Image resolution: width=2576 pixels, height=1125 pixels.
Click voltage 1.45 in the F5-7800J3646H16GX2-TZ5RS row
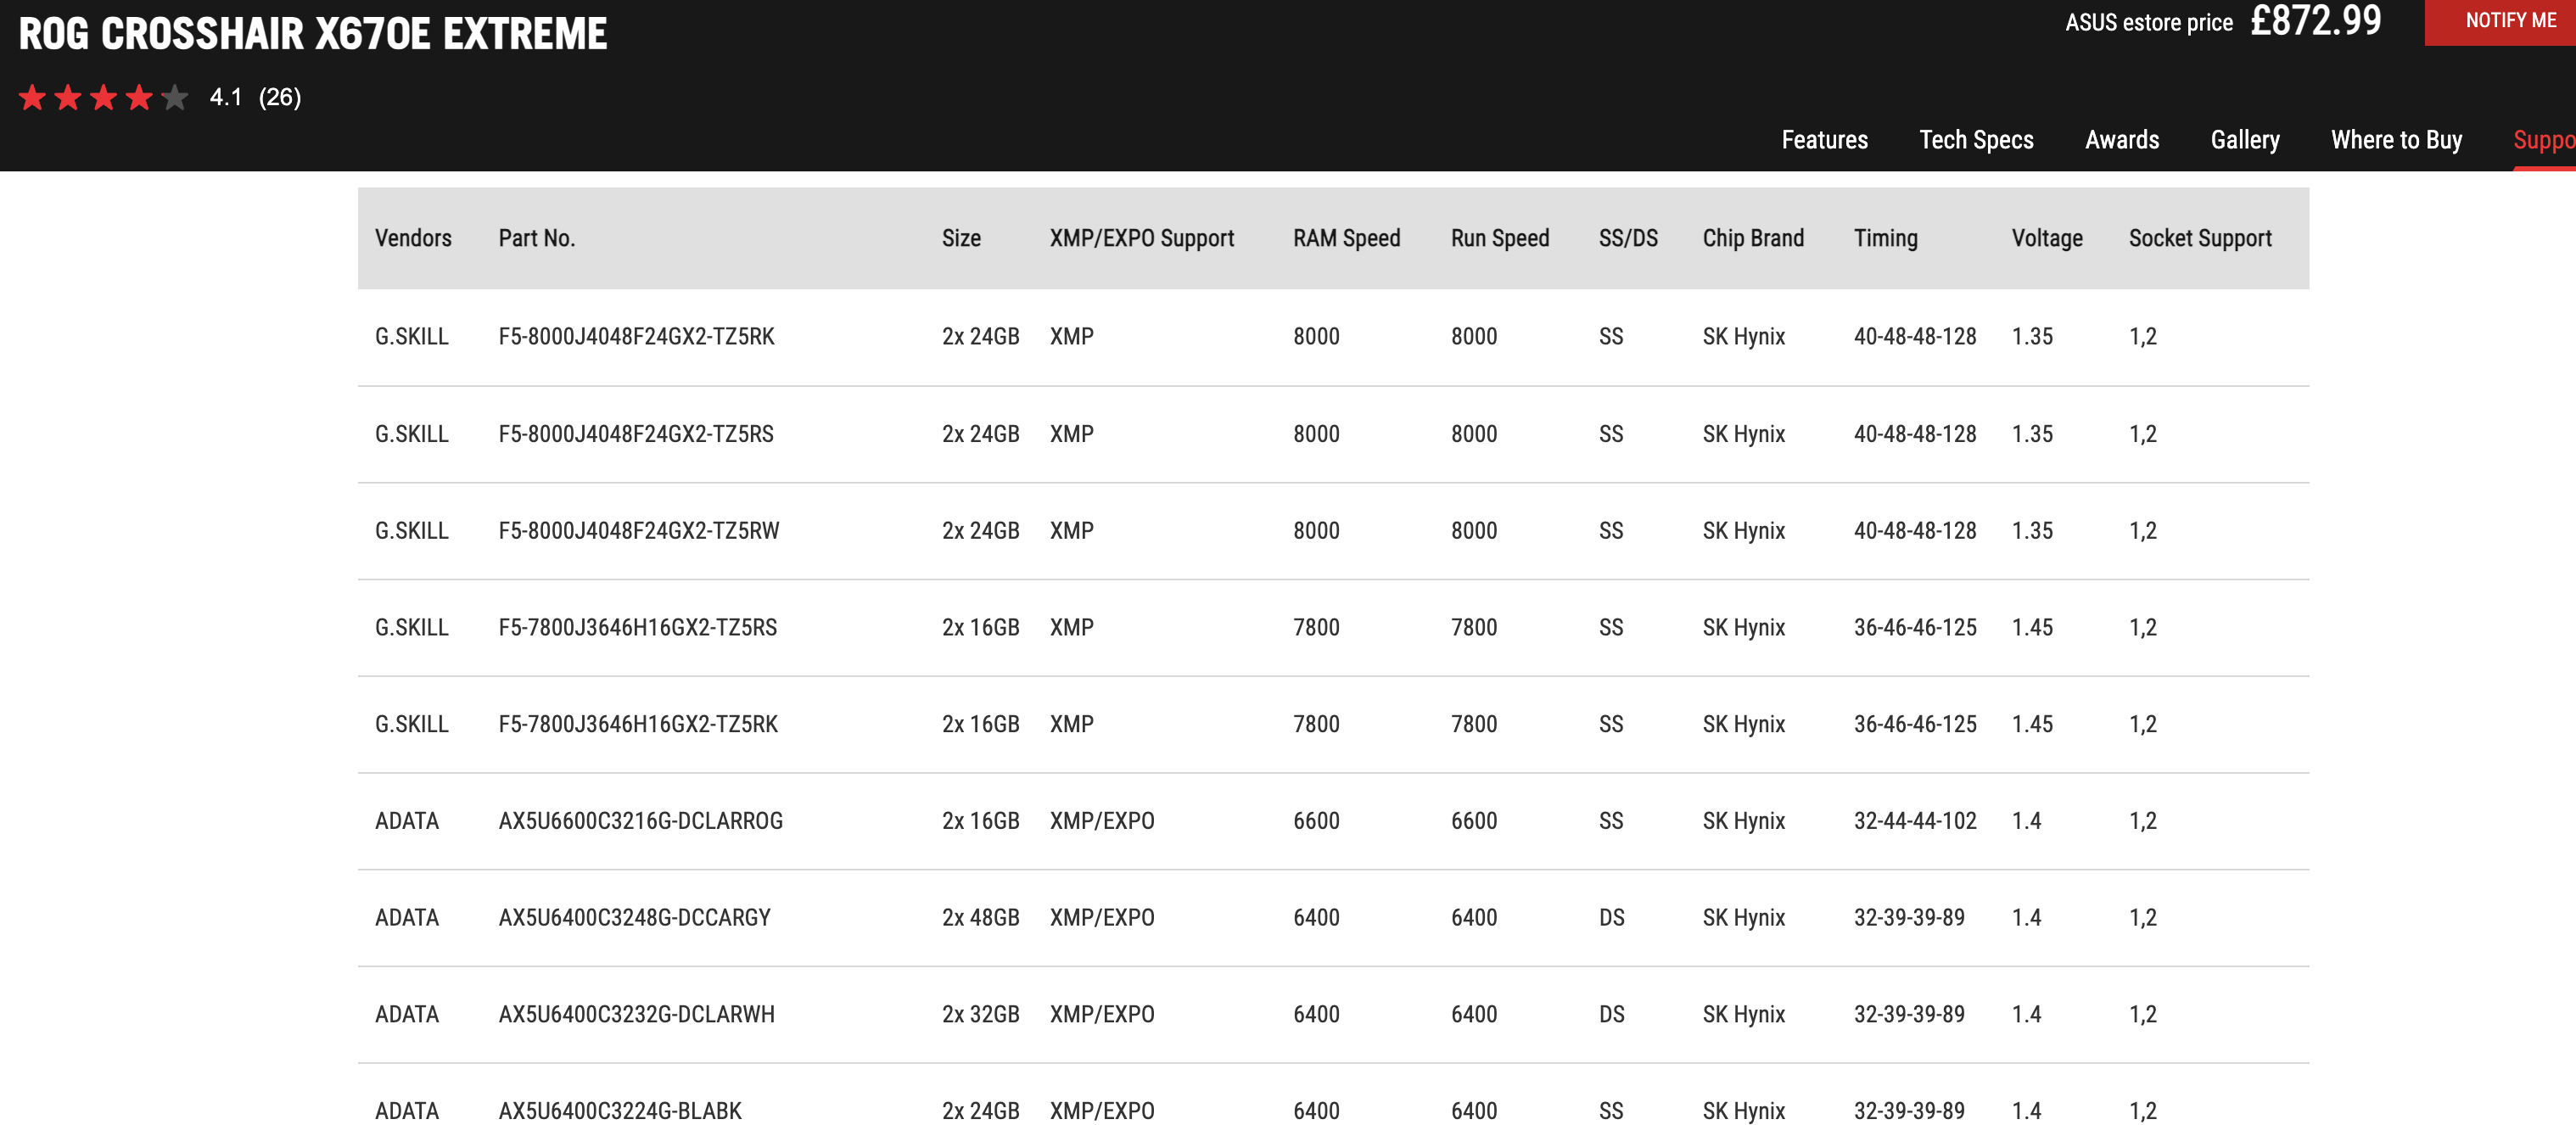pos(2032,628)
